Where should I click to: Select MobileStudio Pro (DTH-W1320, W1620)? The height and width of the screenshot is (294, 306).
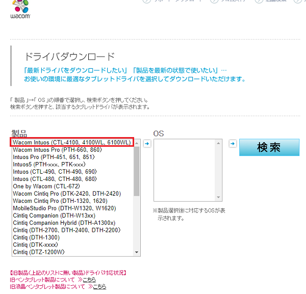pos(73,208)
